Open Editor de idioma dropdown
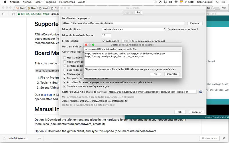The image size is (229, 143). tap(134, 29)
